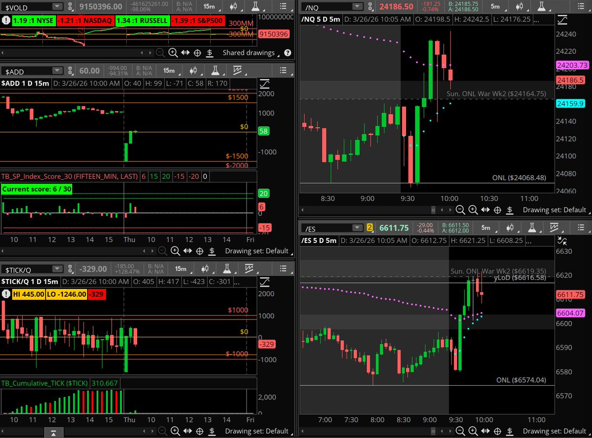Click the $TICK/Q chart scale curve icon
The image size is (592, 438).
[x=264, y=281]
